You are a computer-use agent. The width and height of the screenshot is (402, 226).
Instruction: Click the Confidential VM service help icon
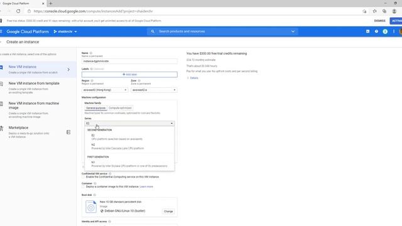[110, 174]
